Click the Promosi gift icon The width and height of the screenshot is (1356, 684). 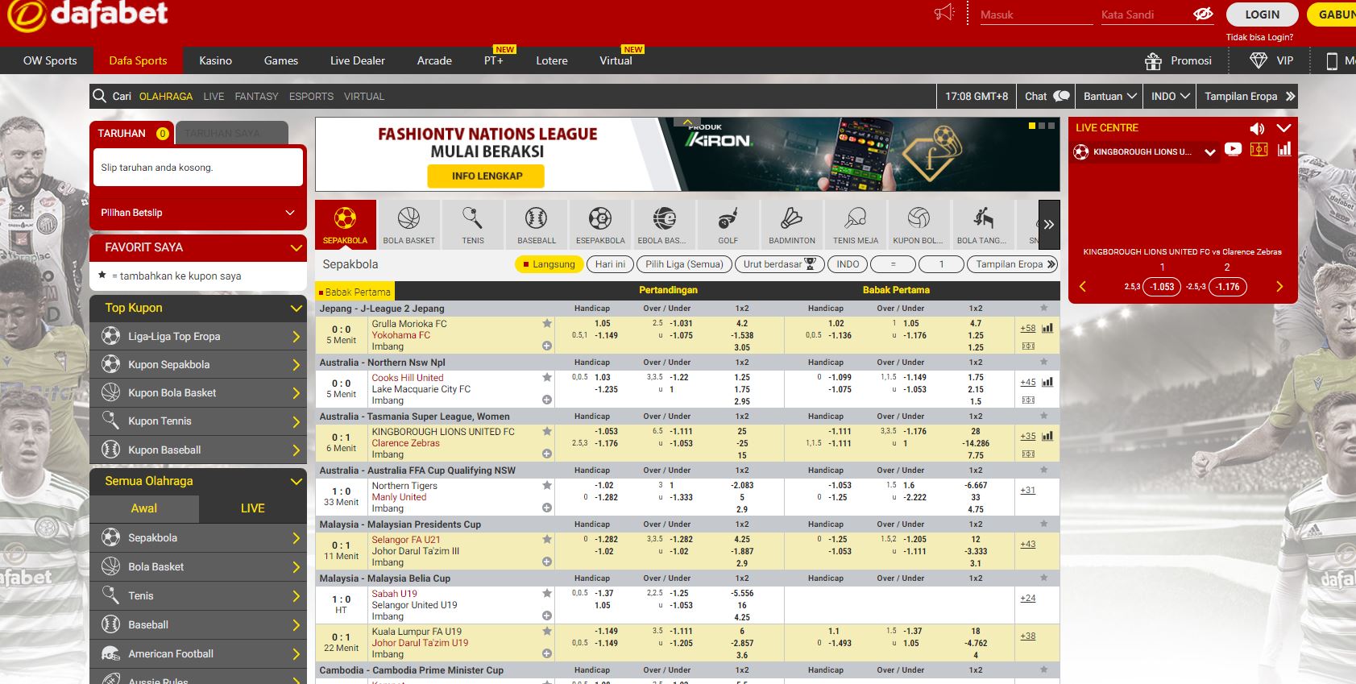(x=1153, y=60)
